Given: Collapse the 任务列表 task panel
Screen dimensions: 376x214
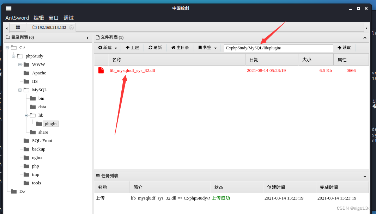Looking at the screenshot, I should (365, 176).
